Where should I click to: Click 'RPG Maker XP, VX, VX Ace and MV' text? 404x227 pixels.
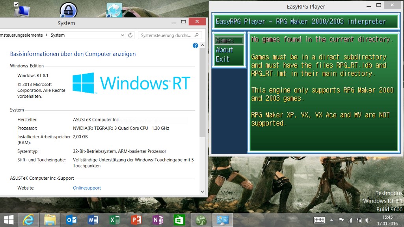[306, 115]
